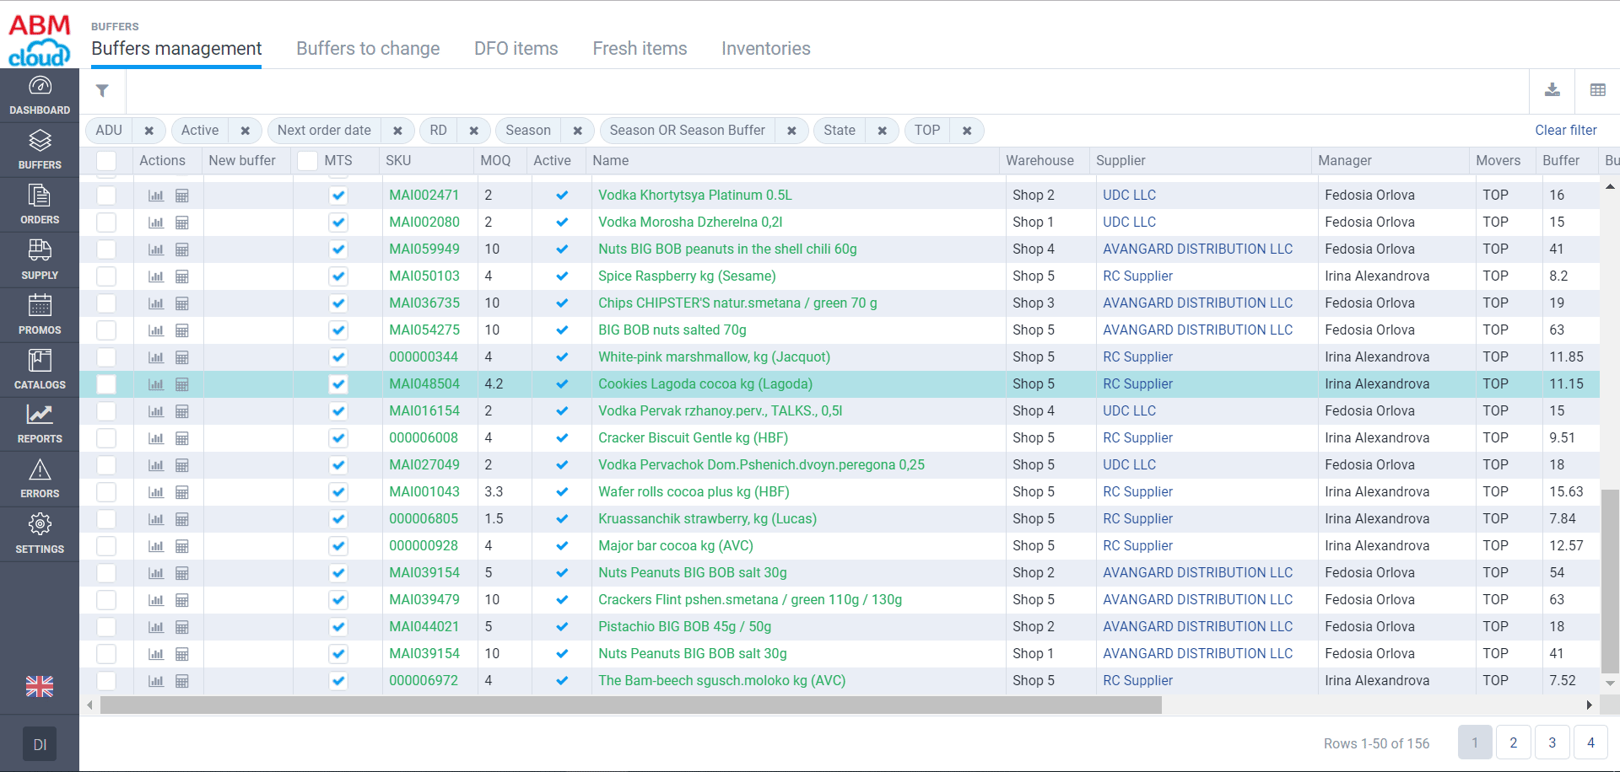Download the table via export icon

coord(1552,90)
